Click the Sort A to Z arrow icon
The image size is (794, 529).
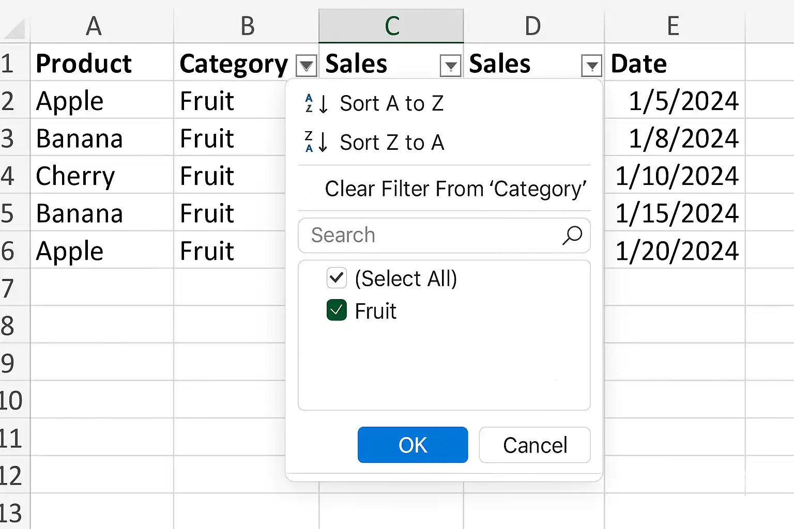tap(316, 103)
